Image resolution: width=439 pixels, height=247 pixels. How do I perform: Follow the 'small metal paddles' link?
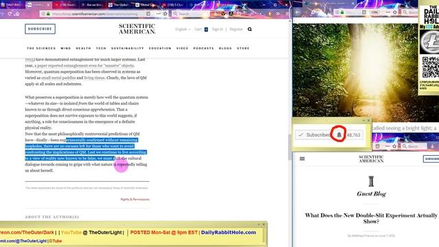pos(58,78)
